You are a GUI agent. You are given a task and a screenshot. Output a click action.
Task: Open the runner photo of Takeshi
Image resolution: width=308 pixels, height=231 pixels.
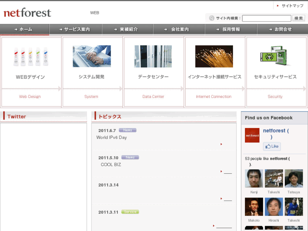pyautogui.click(x=294, y=206)
